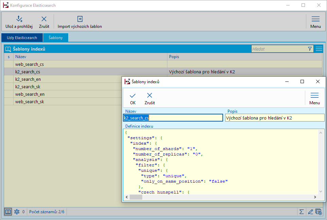Toggle the book view icon in the status bar
This screenshot has width=327, height=220.
(8, 212)
